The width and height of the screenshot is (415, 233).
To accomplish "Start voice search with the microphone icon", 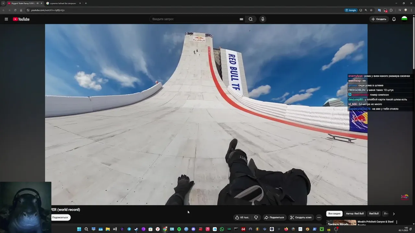I will [263, 19].
